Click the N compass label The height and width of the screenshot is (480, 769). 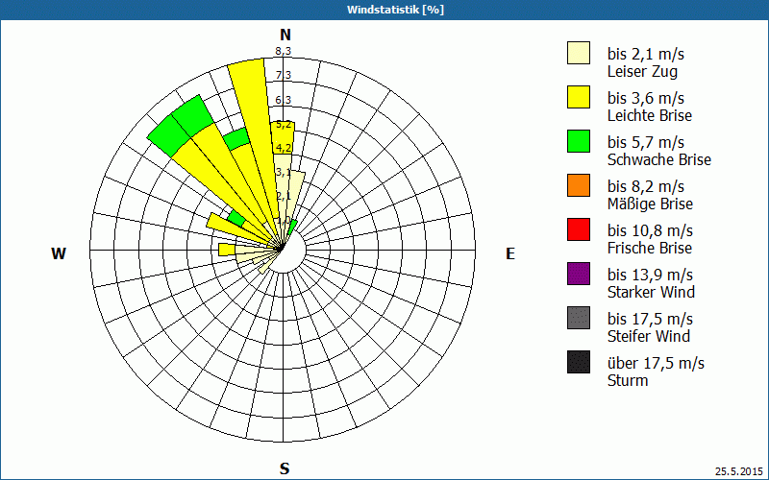click(285, 35)
